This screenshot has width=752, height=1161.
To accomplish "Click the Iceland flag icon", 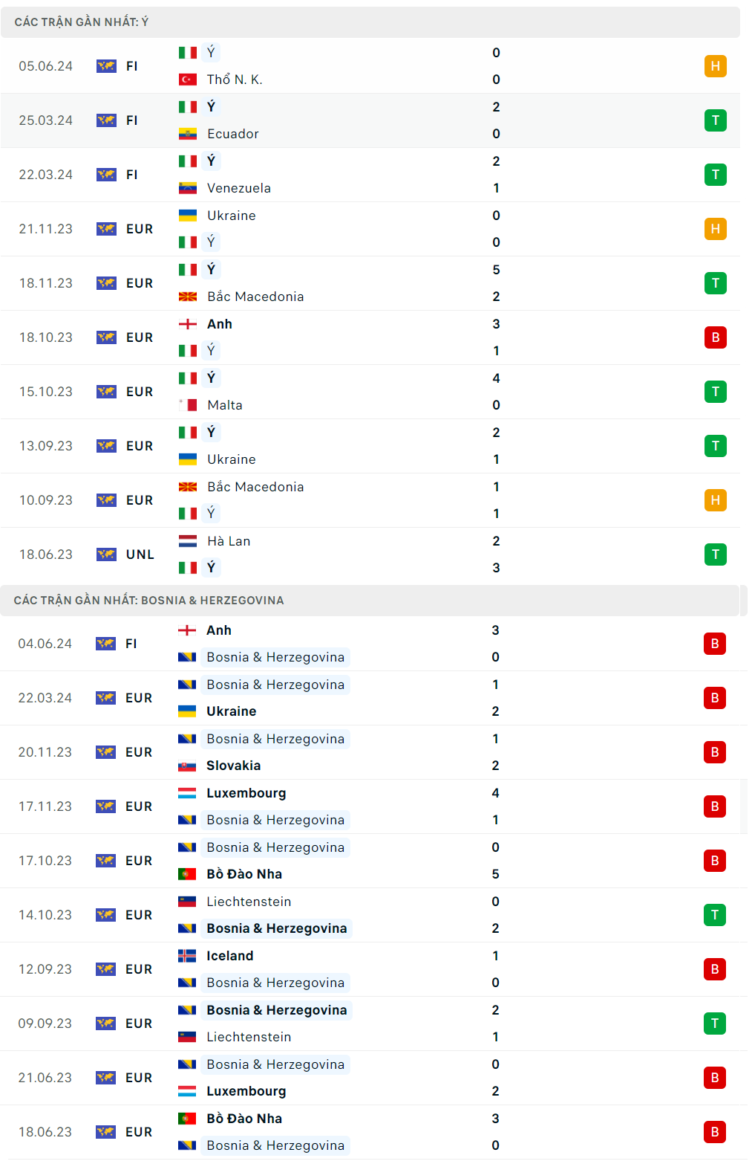I will (x=187, y=956).
